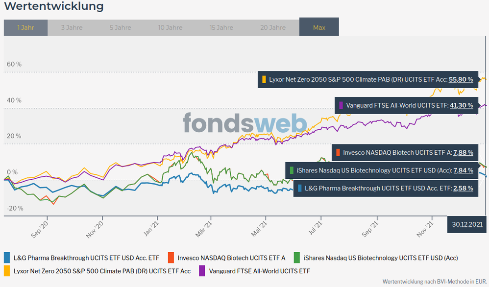Open the 10 Jahre time range
The image size is (489, 287).
[x=170, y=27]
